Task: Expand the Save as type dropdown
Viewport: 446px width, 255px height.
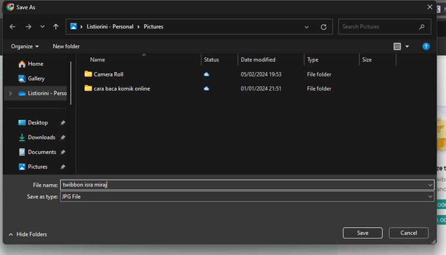Action: pos(430,197)
